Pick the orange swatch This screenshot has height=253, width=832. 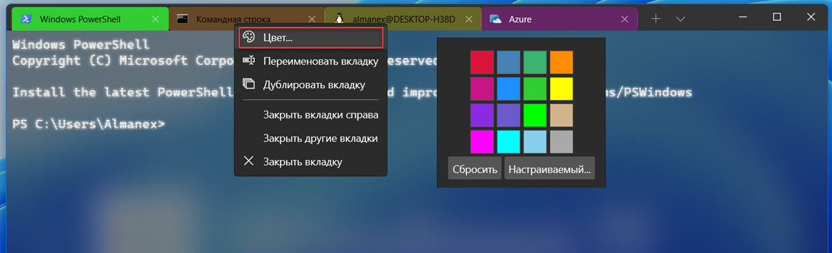coord(561,62)
